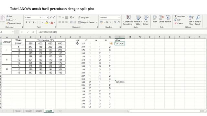Center text horizontally in the cell

pos(63,22)
